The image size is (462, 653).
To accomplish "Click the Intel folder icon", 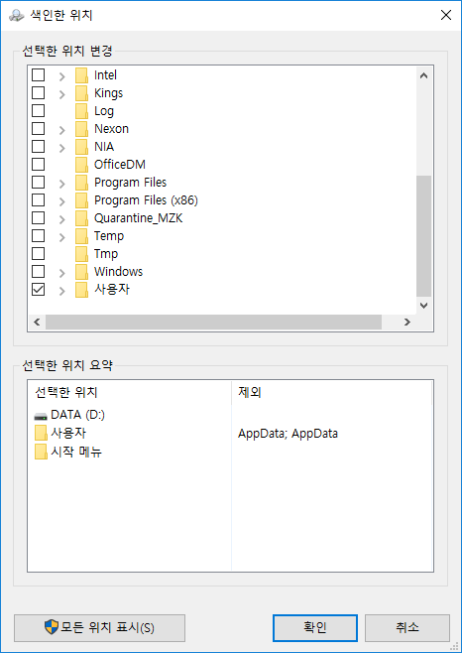I will [x=81, y=75].
